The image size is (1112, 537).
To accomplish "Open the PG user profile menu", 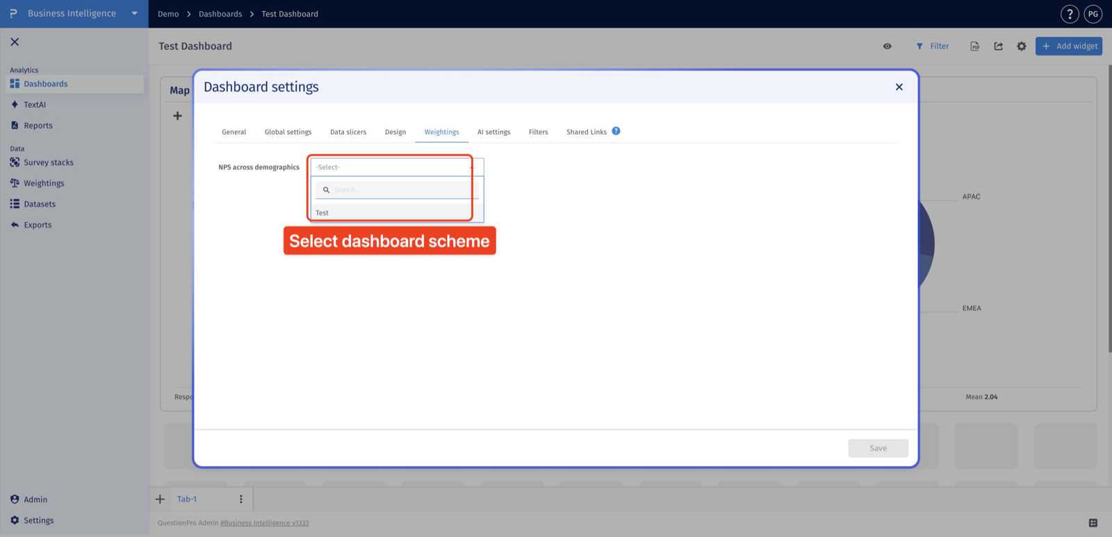I will 1093,14.
